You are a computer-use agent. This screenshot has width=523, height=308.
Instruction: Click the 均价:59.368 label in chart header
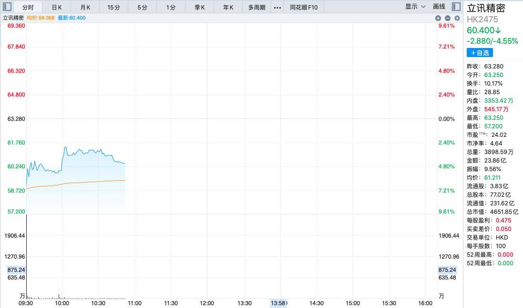41,18
